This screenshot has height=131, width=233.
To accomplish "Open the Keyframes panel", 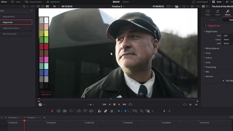I will coord(53,2).
